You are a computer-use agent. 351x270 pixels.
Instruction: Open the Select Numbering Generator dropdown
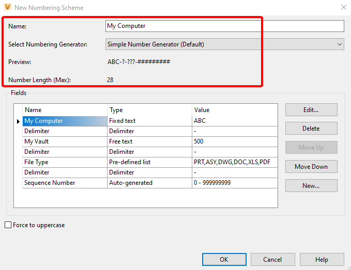click(225, 44)
